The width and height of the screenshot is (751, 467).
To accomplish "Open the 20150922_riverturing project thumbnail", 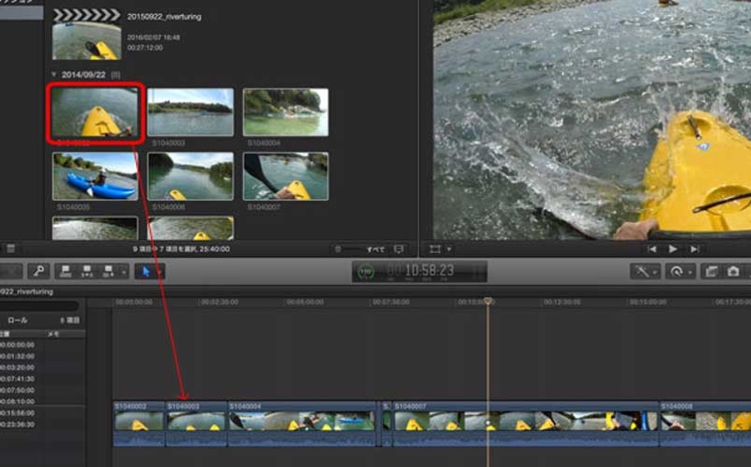I will coord(86,41).
